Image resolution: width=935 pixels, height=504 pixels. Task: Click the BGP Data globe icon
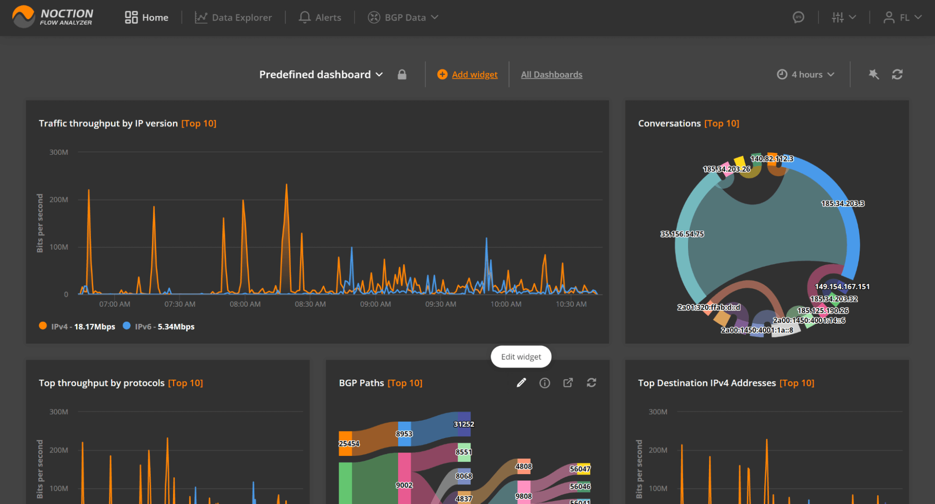coord(374,17)
